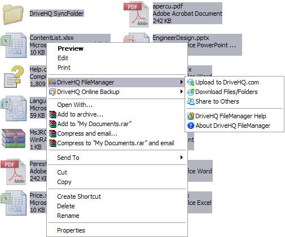The height and width of the screenshot is (237, 285).
Task: Select the WinRAR archive file icon
Action: (14, 138)
